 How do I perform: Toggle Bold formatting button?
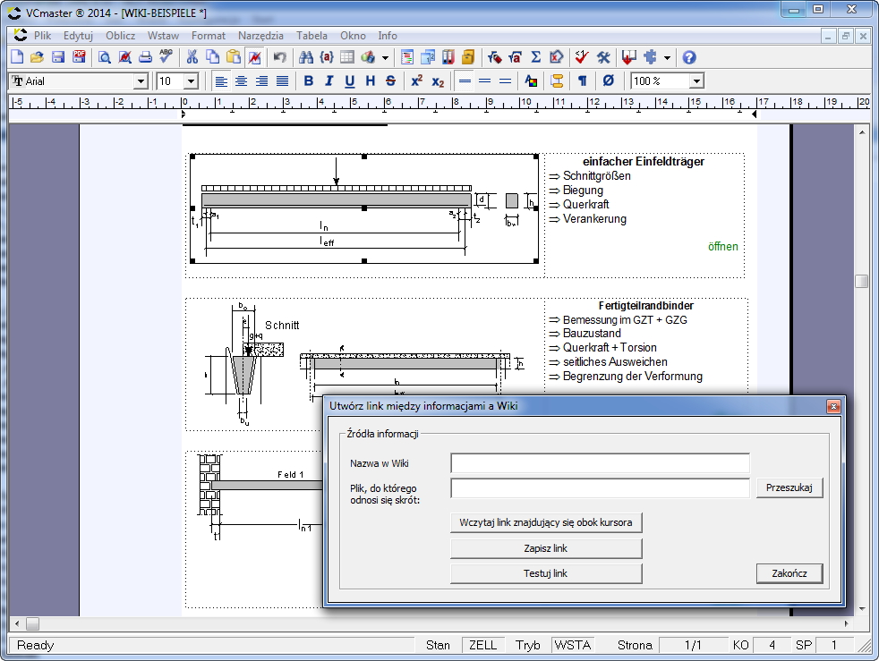[309, 81]
